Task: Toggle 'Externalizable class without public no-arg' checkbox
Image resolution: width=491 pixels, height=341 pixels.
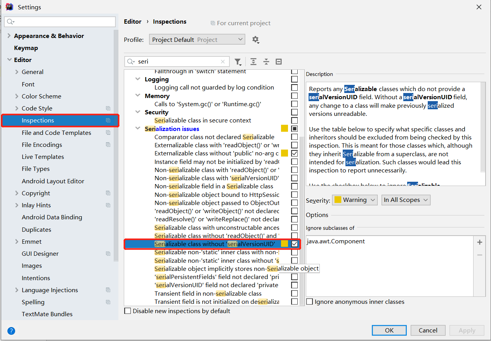Action: coord(295,153)
